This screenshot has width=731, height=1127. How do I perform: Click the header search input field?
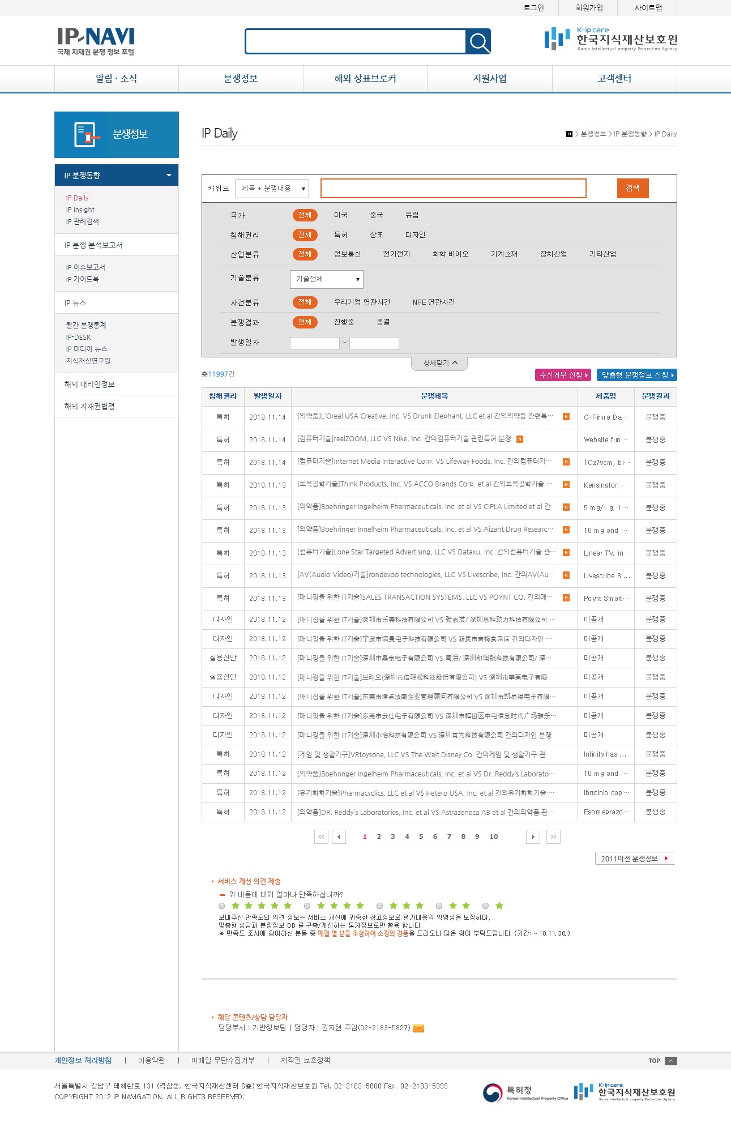click(x=356, y=42)
